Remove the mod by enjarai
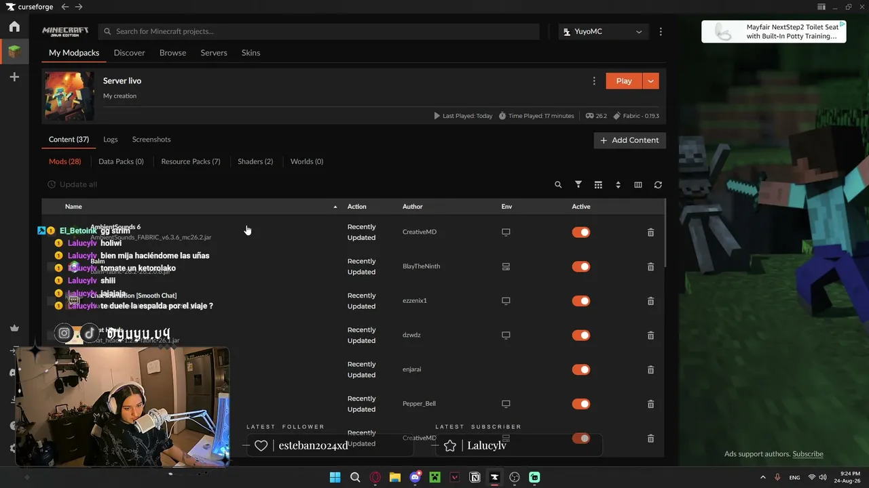Screen dimensions: 869x488 pos(650,369)
